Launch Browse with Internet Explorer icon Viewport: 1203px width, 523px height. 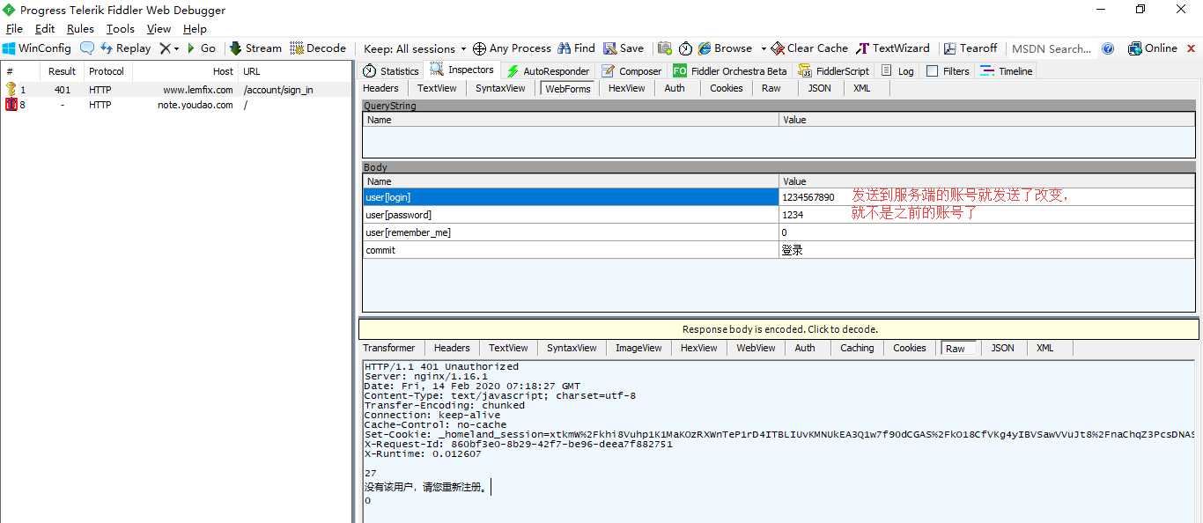[x=725, y=48]
